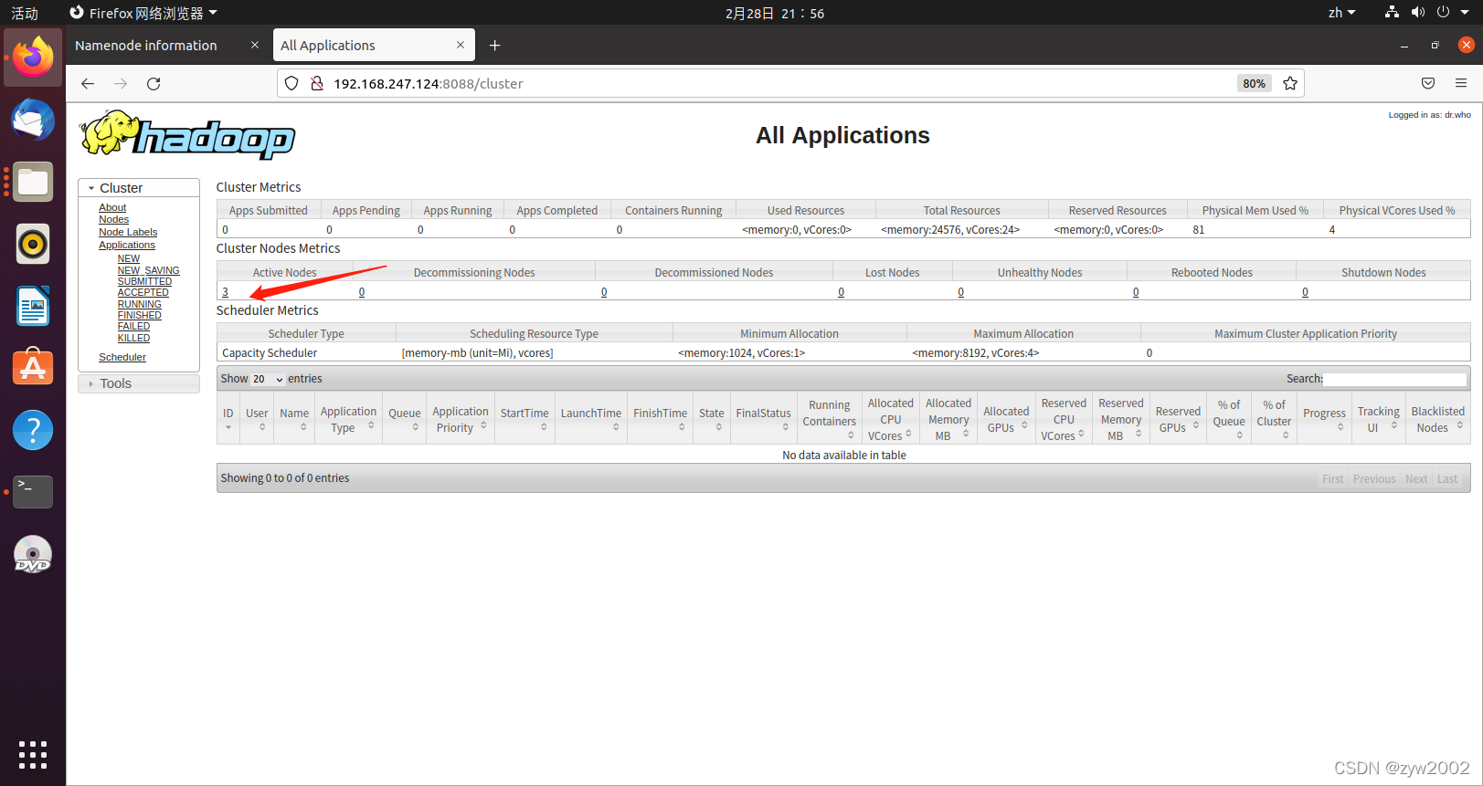Sort table by Queue column
Screen dimensions: 1483x786
click(405, 419)
